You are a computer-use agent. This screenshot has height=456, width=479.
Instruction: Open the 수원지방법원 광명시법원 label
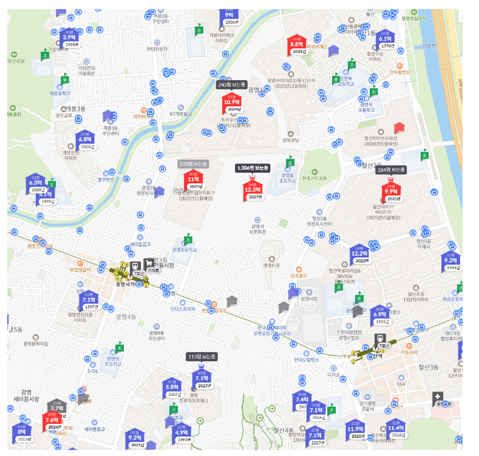349,335
